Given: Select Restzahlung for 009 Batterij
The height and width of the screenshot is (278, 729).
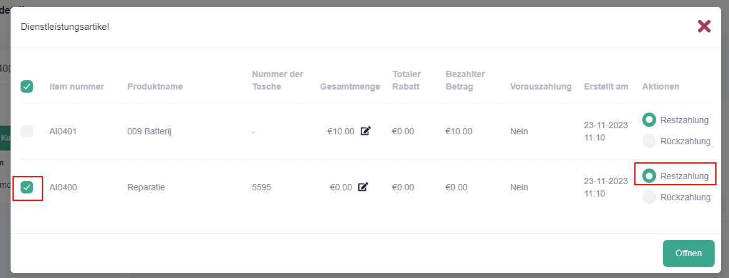Looking at the screenshot, I should (x=649, y=119).
